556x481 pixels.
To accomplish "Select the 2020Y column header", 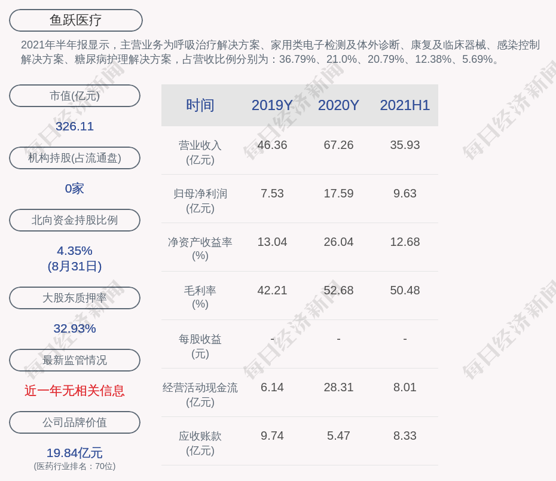I will click(x=338, y=105).
